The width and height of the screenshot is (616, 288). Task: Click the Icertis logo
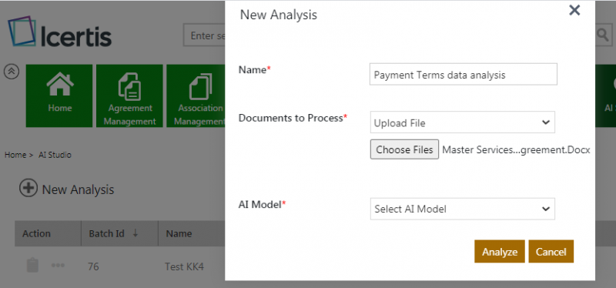[60, 32]
